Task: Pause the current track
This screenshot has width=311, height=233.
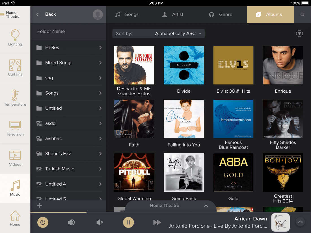Action: click(x=128, y=222)
